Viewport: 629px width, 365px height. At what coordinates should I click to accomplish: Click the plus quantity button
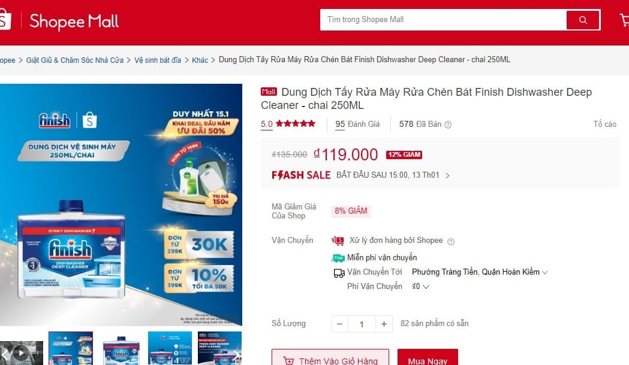tap(384, 324)
